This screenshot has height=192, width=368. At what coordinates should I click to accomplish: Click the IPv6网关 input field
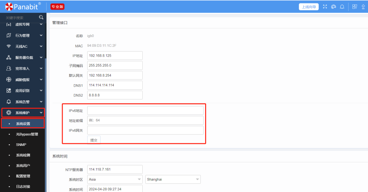(145, 130)
